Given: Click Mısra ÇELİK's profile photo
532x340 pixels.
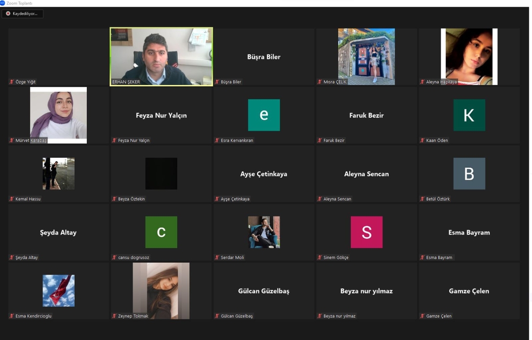Looking at the screenshot, I should tap(366, 56).
